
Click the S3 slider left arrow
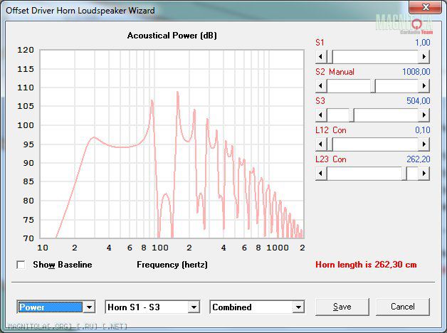(321, 115)
